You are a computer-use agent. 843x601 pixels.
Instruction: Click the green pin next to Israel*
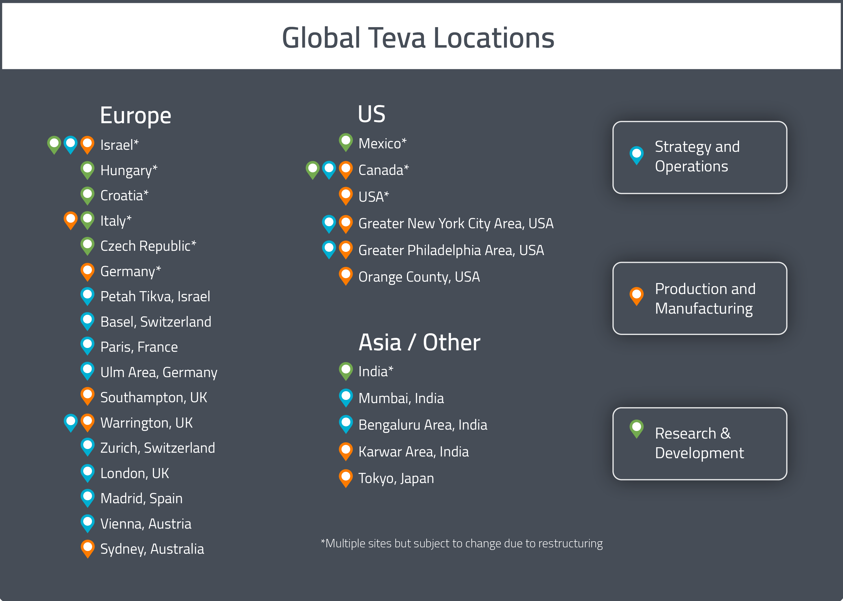tap(54, 145)
